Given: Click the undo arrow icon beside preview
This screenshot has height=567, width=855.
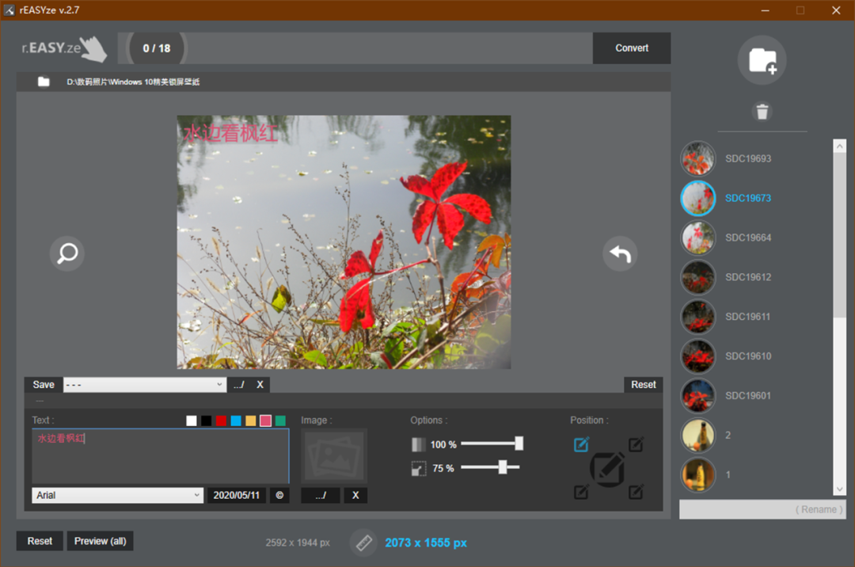Looking at the screenshot, I should tap(620, 254).
